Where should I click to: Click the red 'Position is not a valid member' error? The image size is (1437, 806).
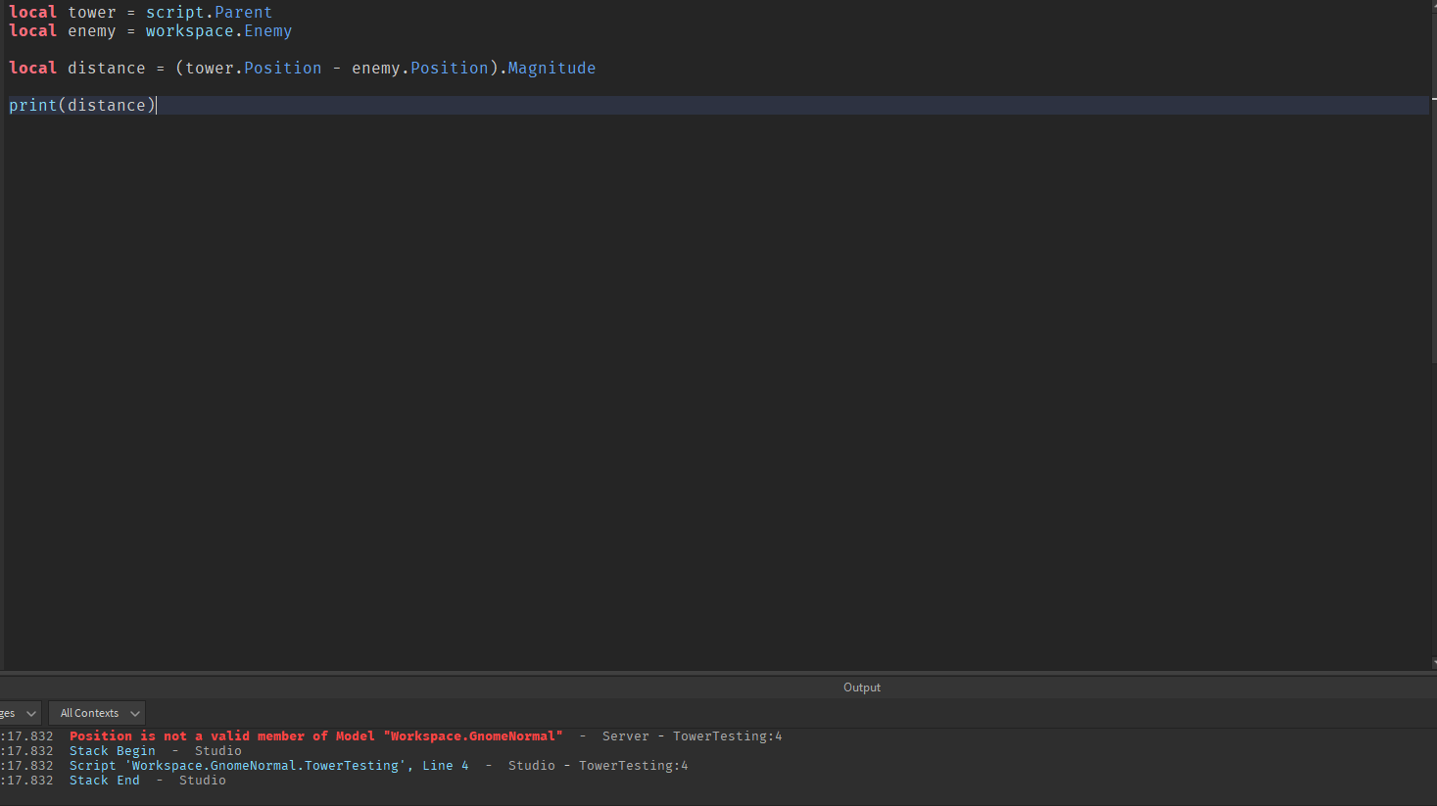pos(313,735)
